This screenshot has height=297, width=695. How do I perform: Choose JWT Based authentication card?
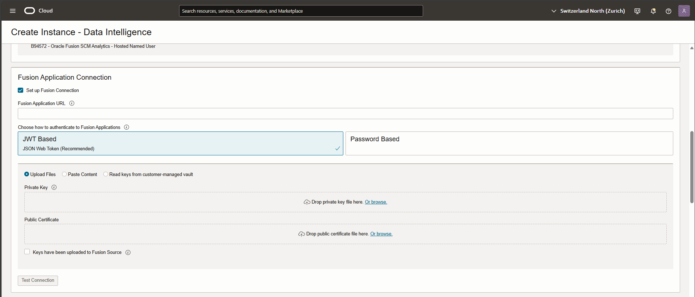pos(181,143)
